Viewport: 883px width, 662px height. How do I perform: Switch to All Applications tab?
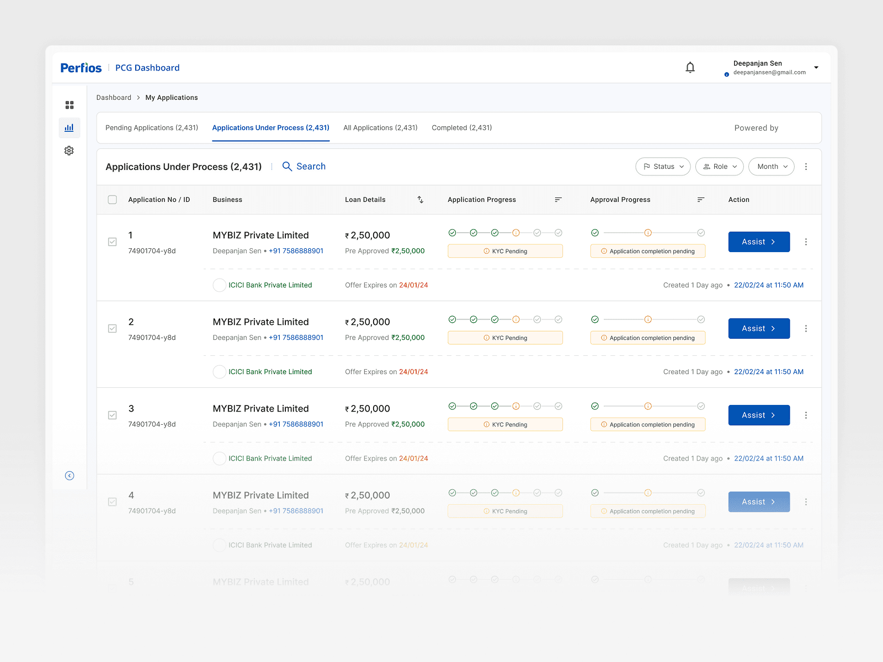(x=380, y=128)
